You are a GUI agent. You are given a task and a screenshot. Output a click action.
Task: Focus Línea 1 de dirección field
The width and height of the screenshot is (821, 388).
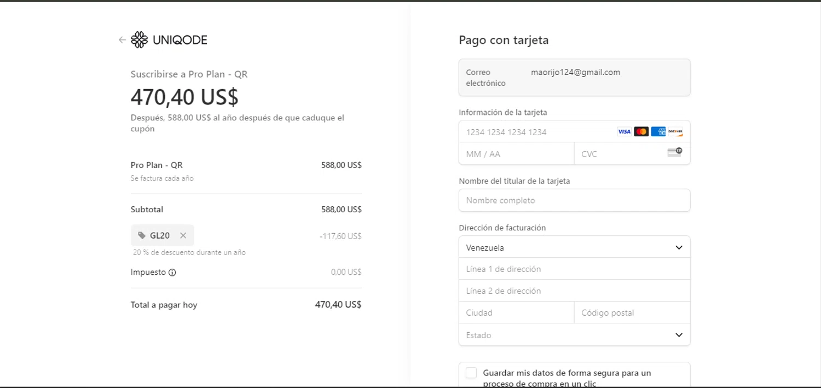click(574, 269)
